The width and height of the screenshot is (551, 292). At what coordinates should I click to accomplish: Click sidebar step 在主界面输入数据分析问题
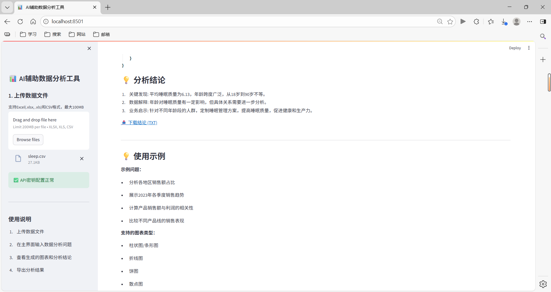[x=44, y=244]
